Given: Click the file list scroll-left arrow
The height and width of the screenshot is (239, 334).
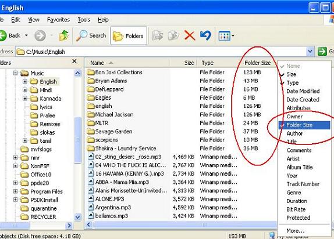Looking at the screenshot, I should pos(89,224).
